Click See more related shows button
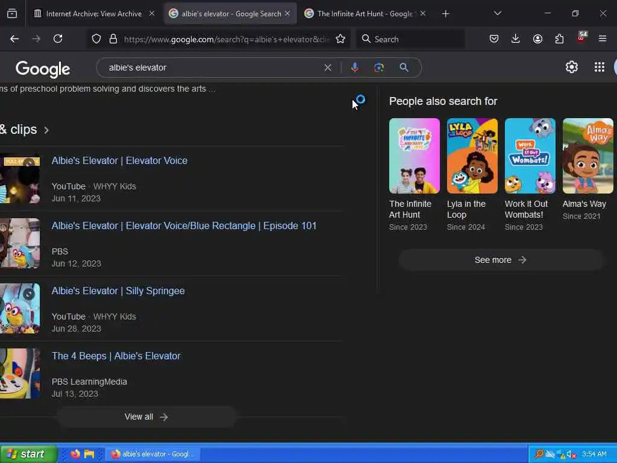The width and height of the screenshot is (617, 463). [501, 260]
